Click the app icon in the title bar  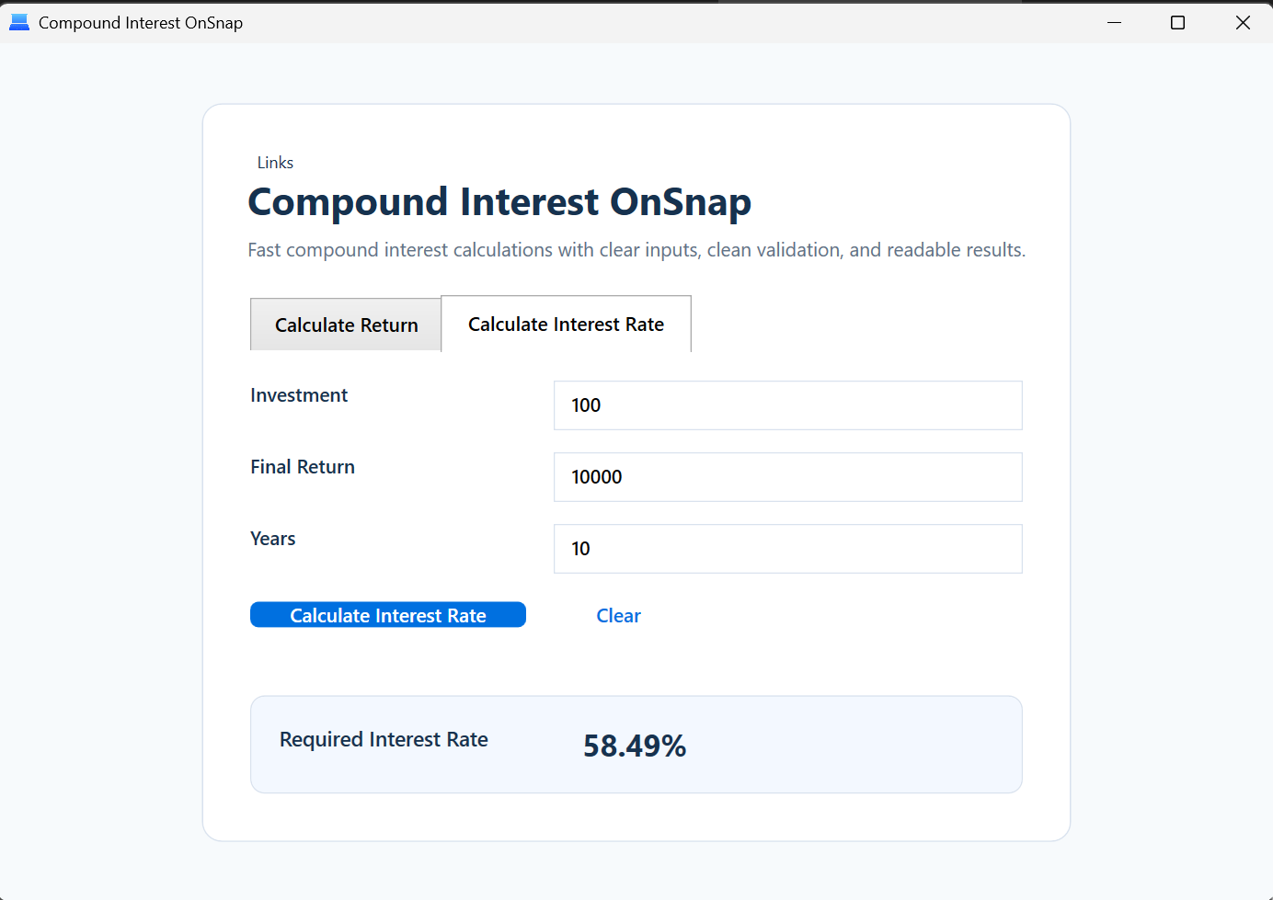pyautogui.click(x=19, y=22)
